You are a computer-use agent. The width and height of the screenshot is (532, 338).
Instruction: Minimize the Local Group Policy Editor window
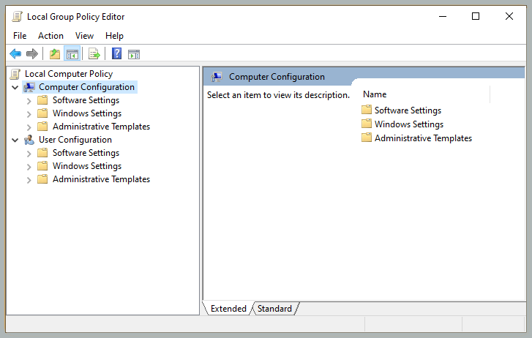[443, 16]
